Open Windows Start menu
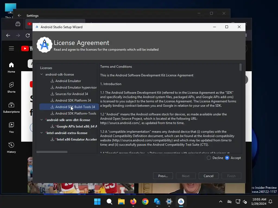This screenshot has width=278, height=208. coord(97,201)
